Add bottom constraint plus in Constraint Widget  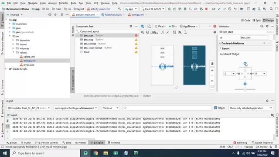click(x=245, y=84)
